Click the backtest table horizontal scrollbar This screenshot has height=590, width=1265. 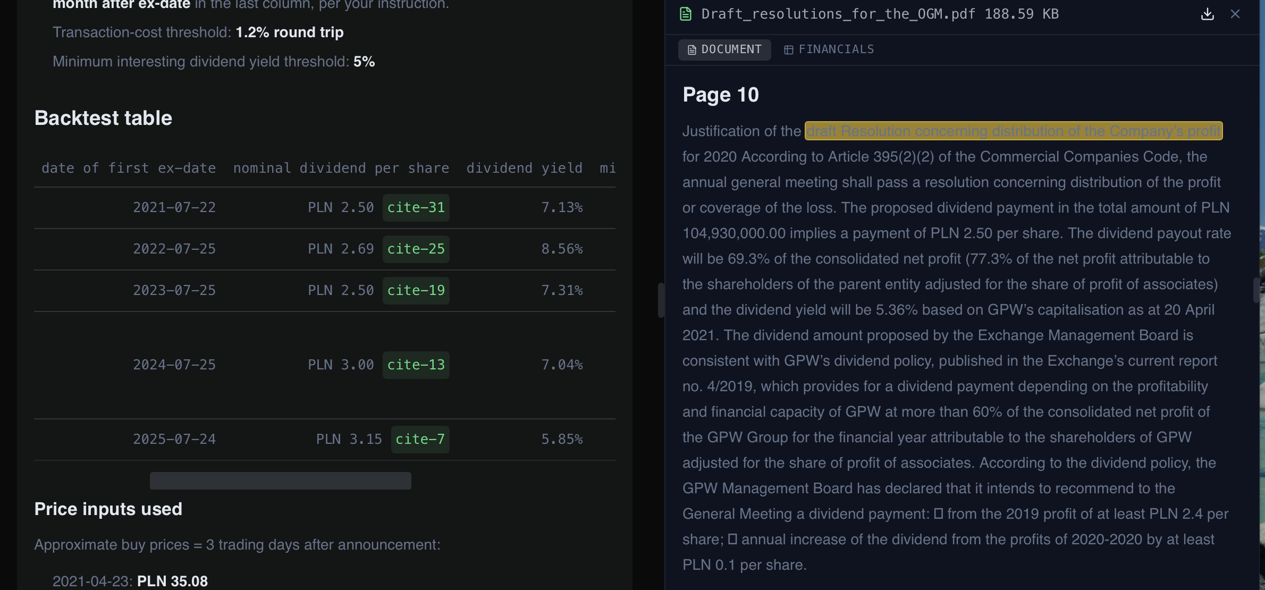pos(280,481)
